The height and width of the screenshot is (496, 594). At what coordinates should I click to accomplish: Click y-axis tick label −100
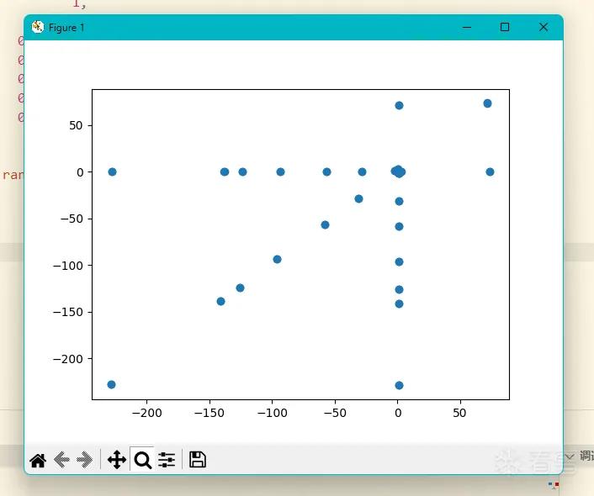[68, 266]
